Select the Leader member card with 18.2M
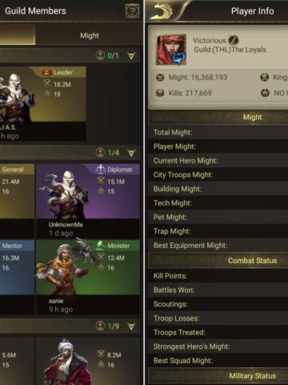Screen dimensions: 288x385 click(x=42, y=103)
